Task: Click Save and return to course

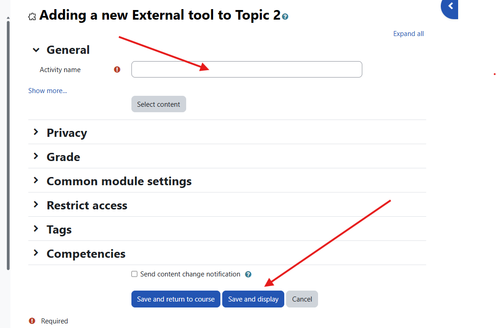Action: coord(176,299)
